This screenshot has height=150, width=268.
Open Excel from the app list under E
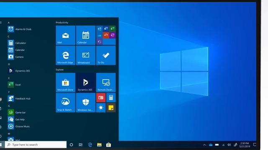coord(14,85)
